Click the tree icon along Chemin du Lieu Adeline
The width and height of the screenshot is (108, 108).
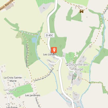(31, 54)
